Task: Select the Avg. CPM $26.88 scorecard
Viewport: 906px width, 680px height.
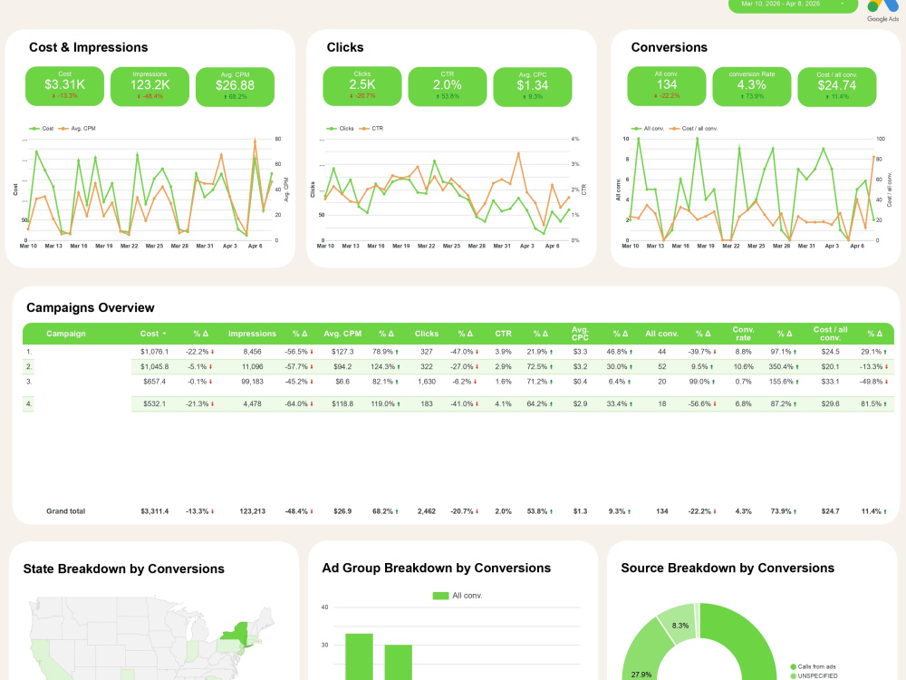Action: coord(236,87)
